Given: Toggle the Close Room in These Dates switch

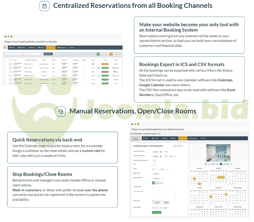Looking at the screenshot, I should 154,160.
